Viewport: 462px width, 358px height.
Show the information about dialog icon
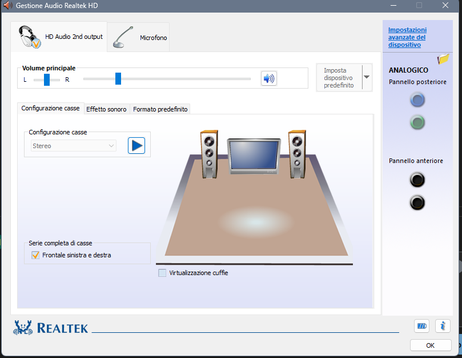[443, 326]
